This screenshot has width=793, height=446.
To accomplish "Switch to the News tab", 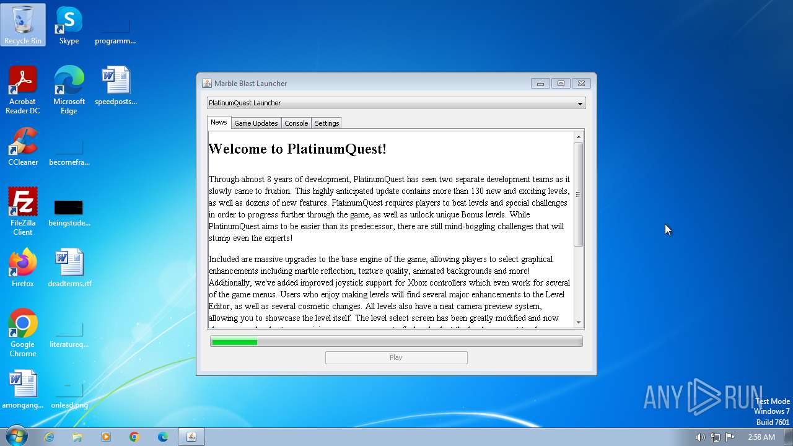I will click(219, 123).
